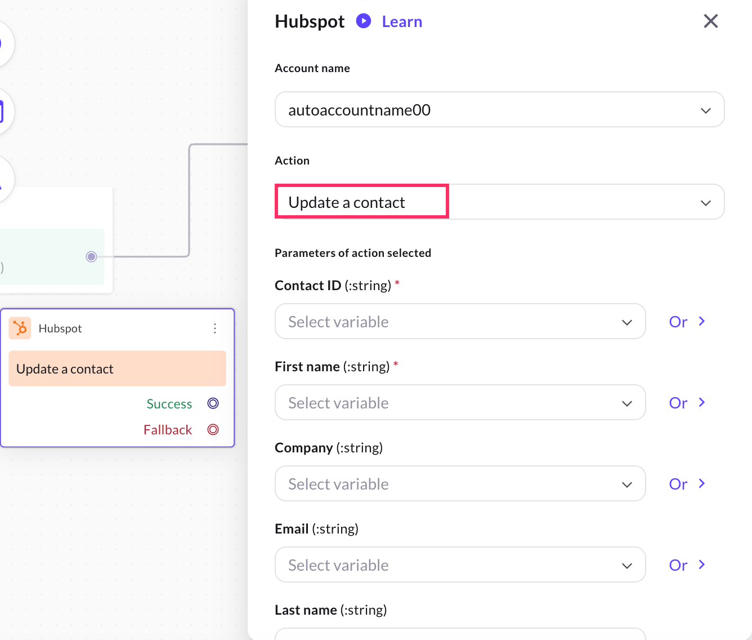Click the Fallback output connector circle
The height and width of the screenshot is (640, 752).
tap(213, 430)
